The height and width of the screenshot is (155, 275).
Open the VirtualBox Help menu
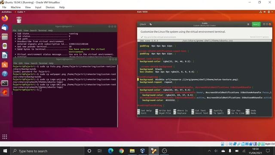(x=62, y=7)
